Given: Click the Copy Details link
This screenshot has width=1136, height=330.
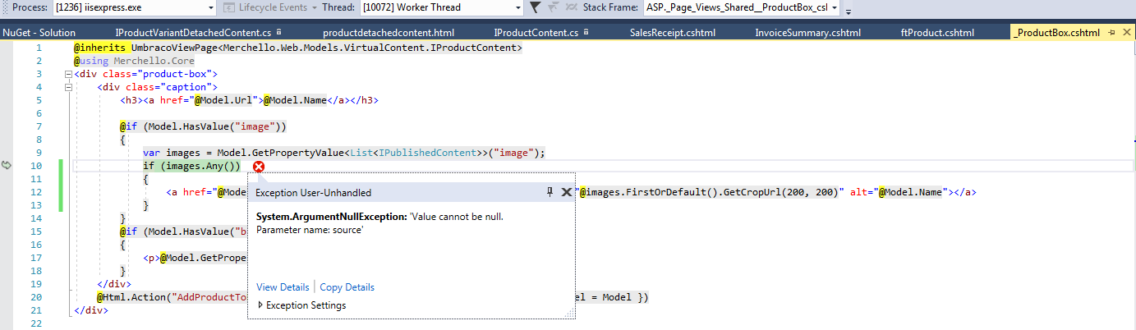Looking at the screenshot, I should 347,287.
